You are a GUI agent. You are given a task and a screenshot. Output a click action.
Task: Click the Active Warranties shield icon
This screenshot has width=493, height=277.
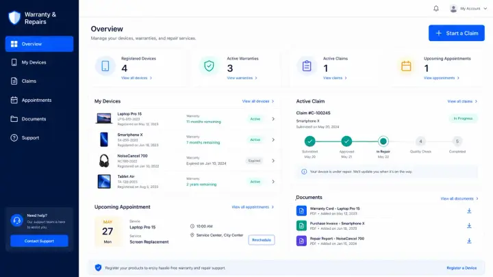click(x=209, y=66)
